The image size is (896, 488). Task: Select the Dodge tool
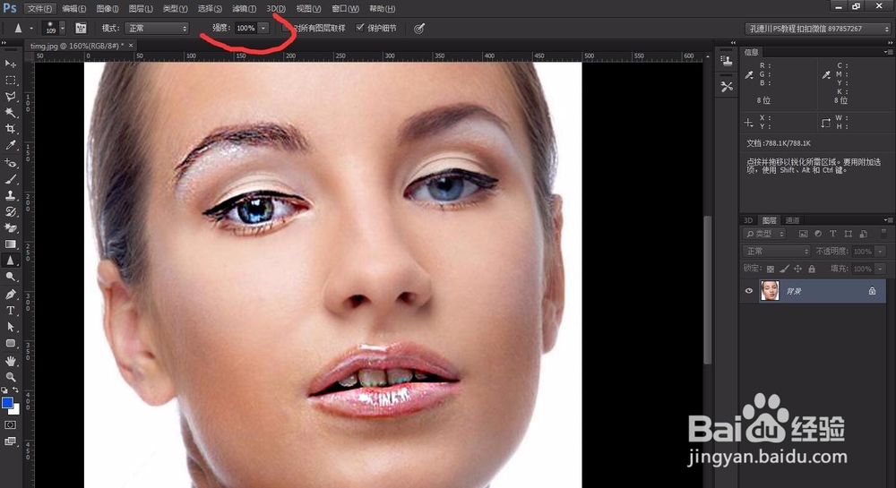pos(10,277)
